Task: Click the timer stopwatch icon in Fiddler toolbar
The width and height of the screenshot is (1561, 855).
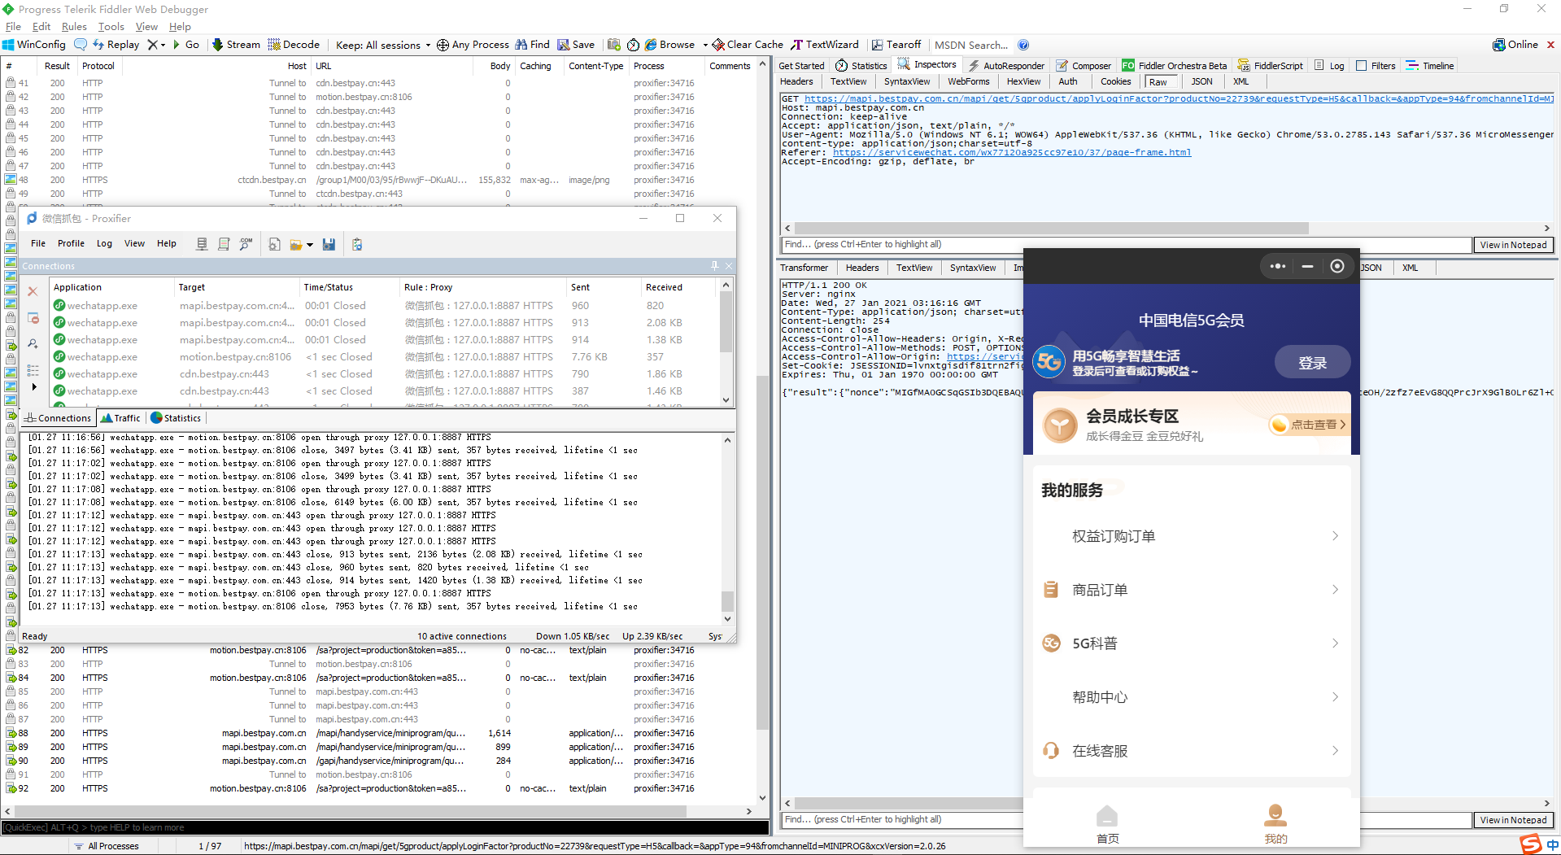Action: [x=633, y=45]
